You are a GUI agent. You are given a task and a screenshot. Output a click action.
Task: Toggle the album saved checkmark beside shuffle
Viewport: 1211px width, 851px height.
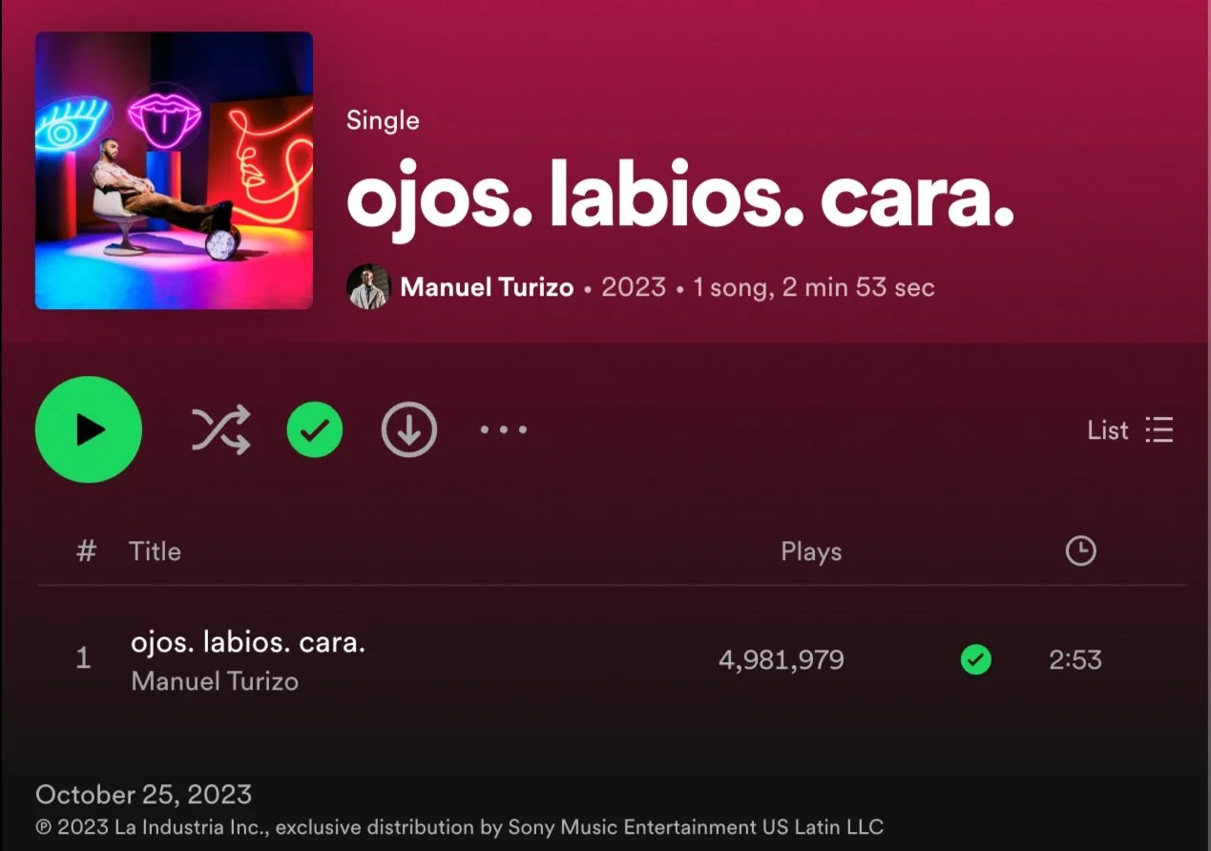(315, 429)
